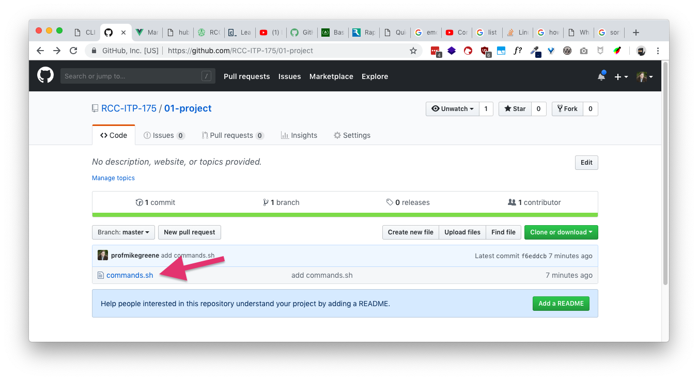The image size is (698, 380).
Task: Bookmark this page with the star
Action: pos(413,51)
